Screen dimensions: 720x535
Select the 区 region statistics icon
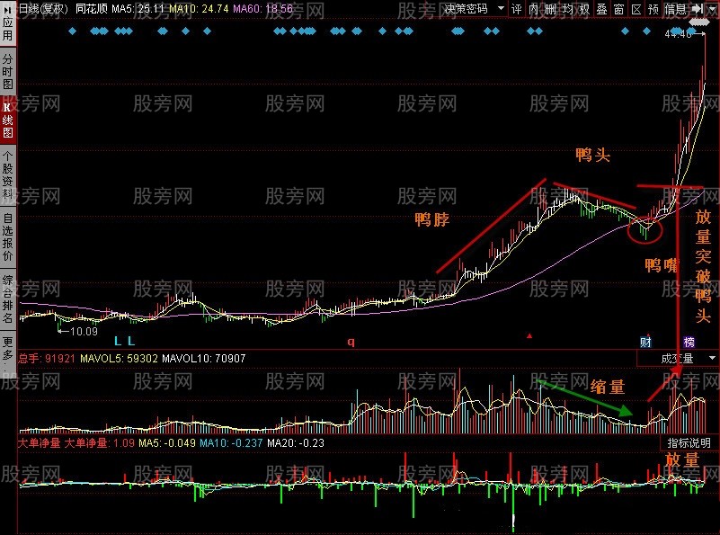[x=636, y=7]
